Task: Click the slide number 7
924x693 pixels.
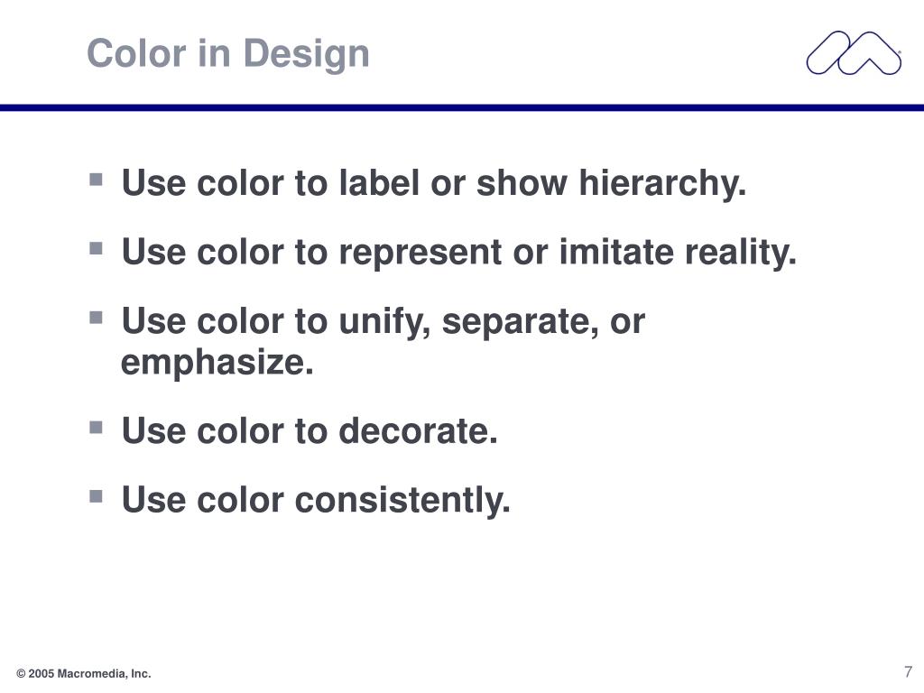Action: click(x=908, y=671)
